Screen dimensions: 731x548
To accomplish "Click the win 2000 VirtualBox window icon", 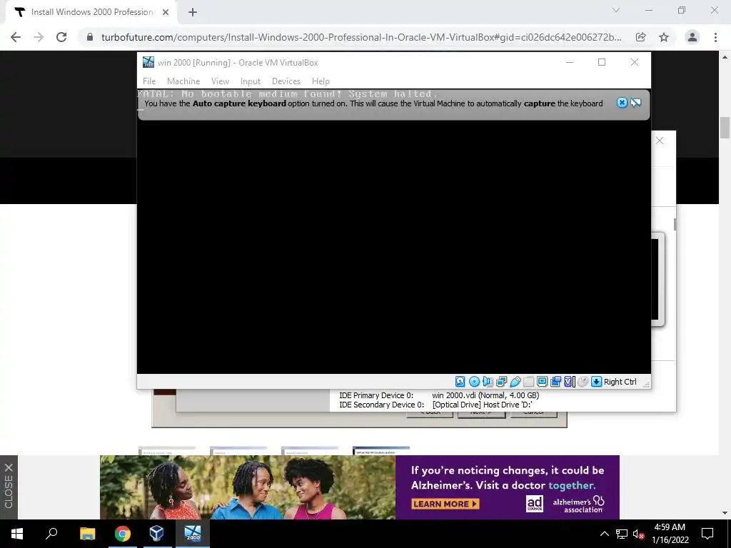I will (x=148, y=62).
